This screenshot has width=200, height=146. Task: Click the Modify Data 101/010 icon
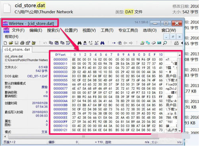tap(68, 43)
